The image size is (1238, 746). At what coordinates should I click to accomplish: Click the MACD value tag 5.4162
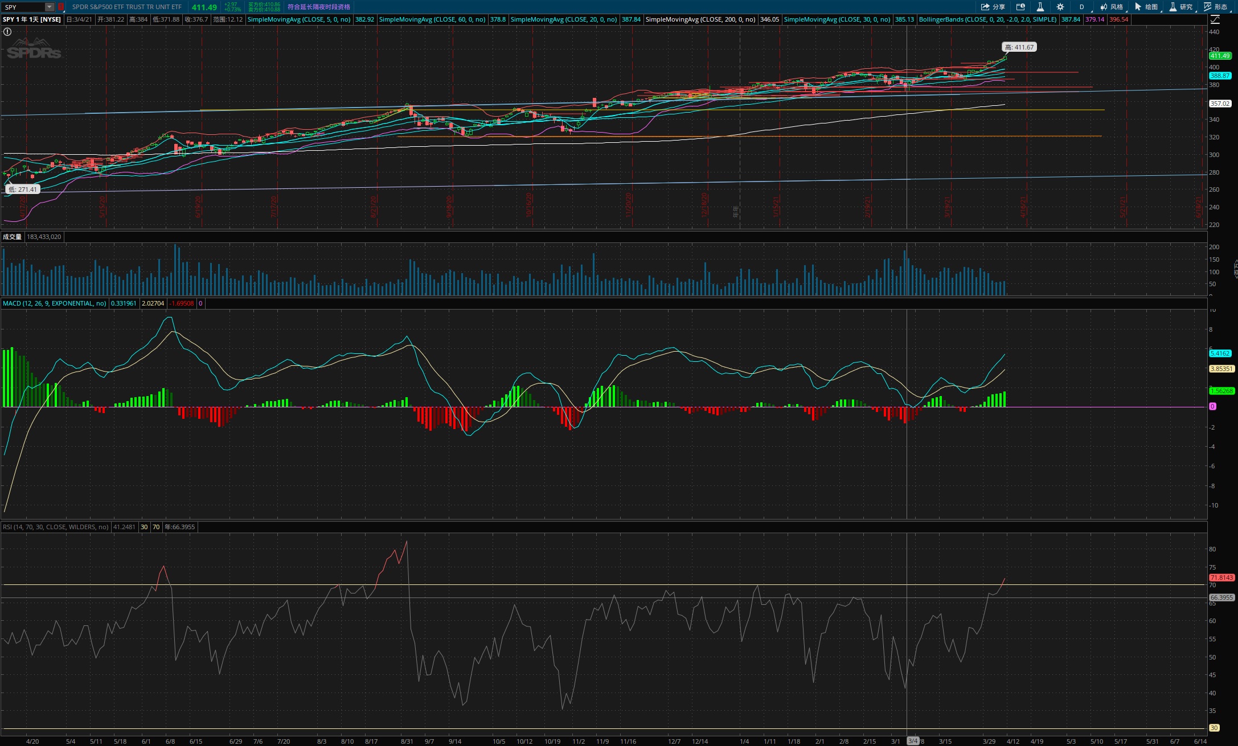pos(1220,353)
